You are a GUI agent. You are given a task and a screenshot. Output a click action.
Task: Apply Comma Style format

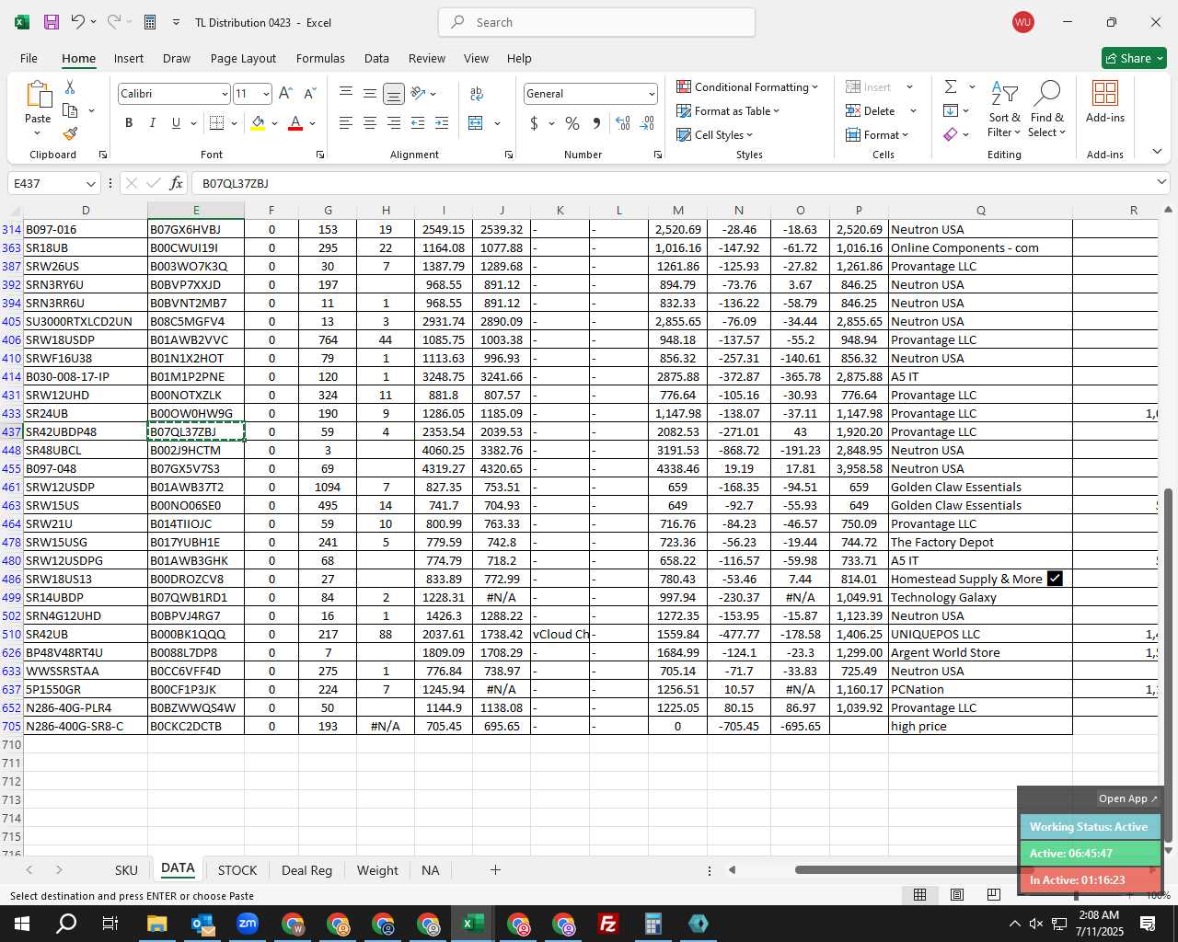click(596, 122)
